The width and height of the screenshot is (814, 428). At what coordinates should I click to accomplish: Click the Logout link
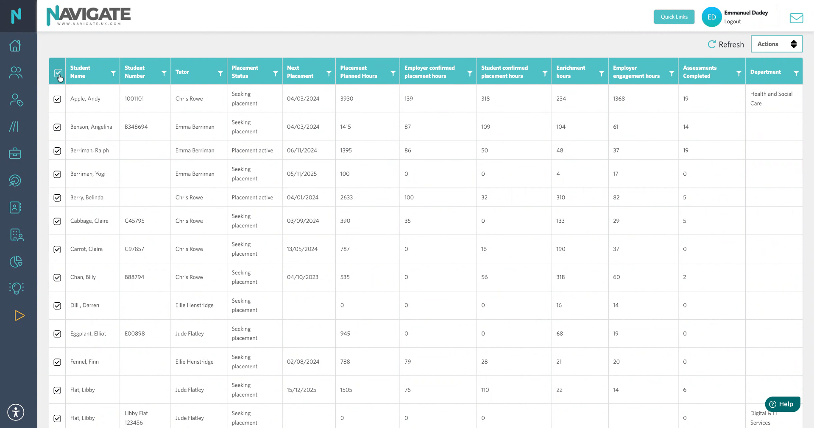[732, 22]
